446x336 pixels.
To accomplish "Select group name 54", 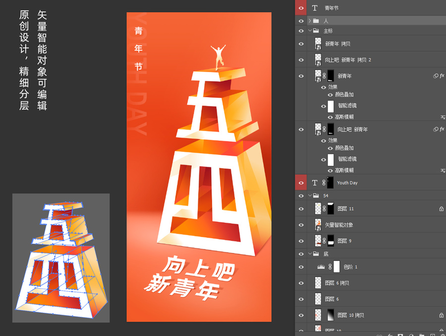I will [326, 195].
